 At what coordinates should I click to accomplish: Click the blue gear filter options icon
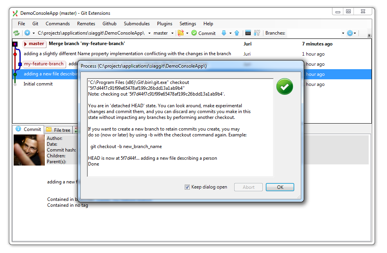tap(350, 33)
